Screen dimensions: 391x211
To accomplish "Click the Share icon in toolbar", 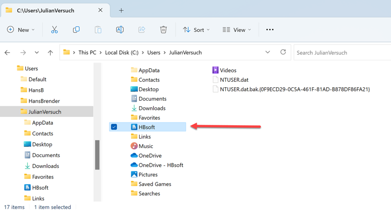I will 142,30.
